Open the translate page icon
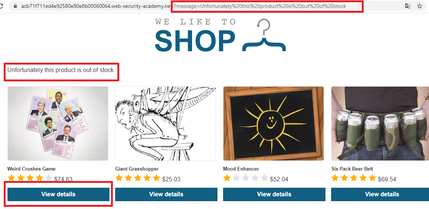The width and height of the screenshot is (429, 209). [408, 6]
